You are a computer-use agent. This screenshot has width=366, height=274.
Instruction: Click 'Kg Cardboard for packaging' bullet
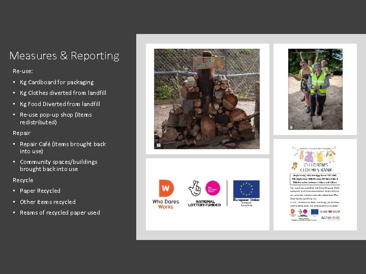coord(57,82)
